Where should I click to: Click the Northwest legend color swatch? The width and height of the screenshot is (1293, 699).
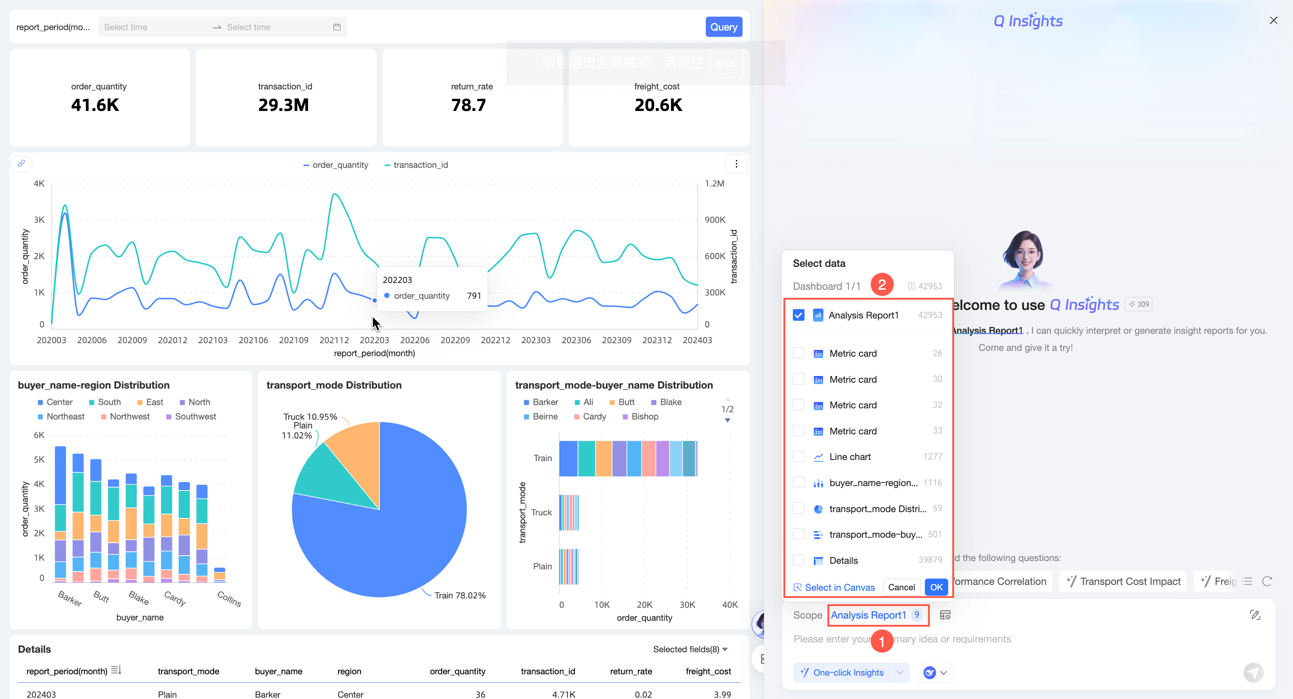[x=103, y=416]
